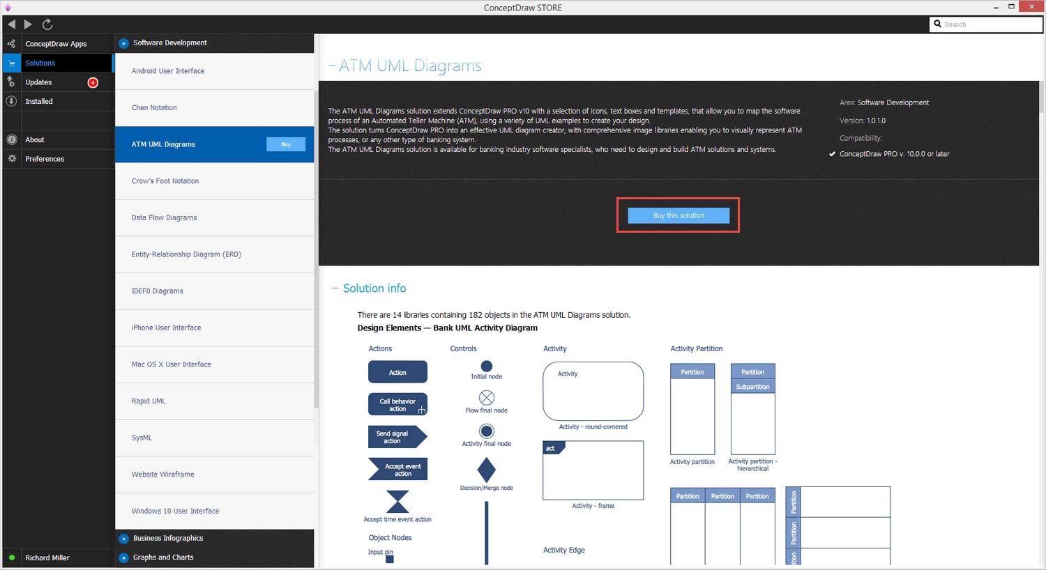Click the Solutions cart icon

click(11, 63)
